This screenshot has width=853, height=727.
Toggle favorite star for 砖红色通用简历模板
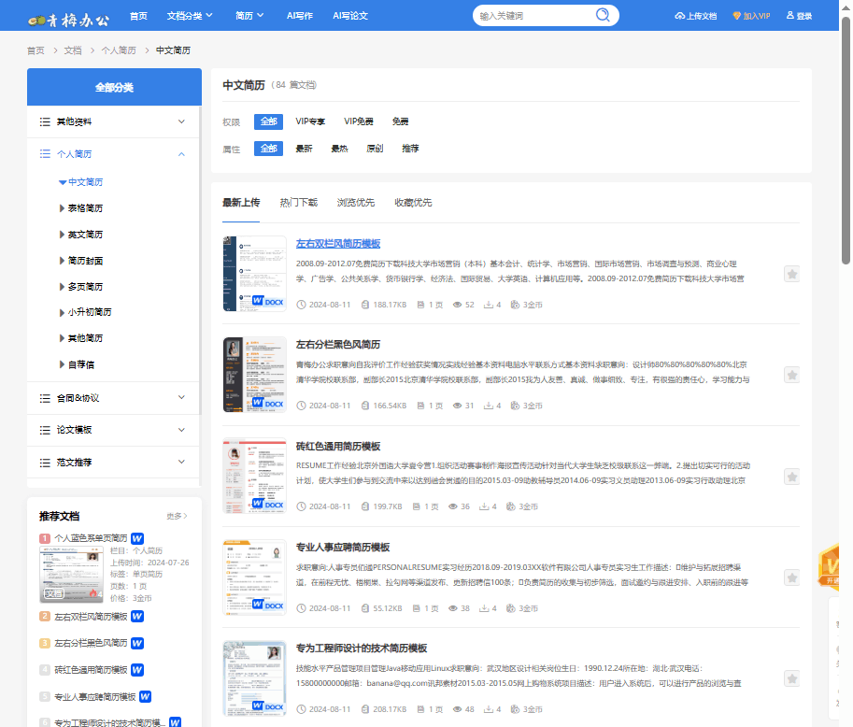pyautogui.click(x=791, y=477)
